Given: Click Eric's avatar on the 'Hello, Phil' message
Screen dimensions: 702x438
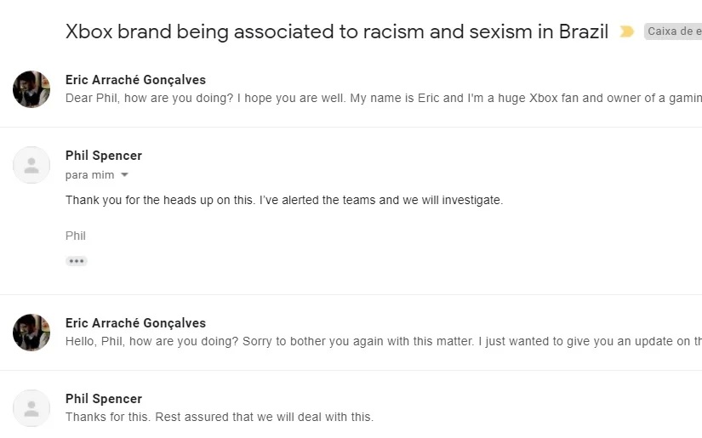Looking at the screenshot, I should [31, 333].
